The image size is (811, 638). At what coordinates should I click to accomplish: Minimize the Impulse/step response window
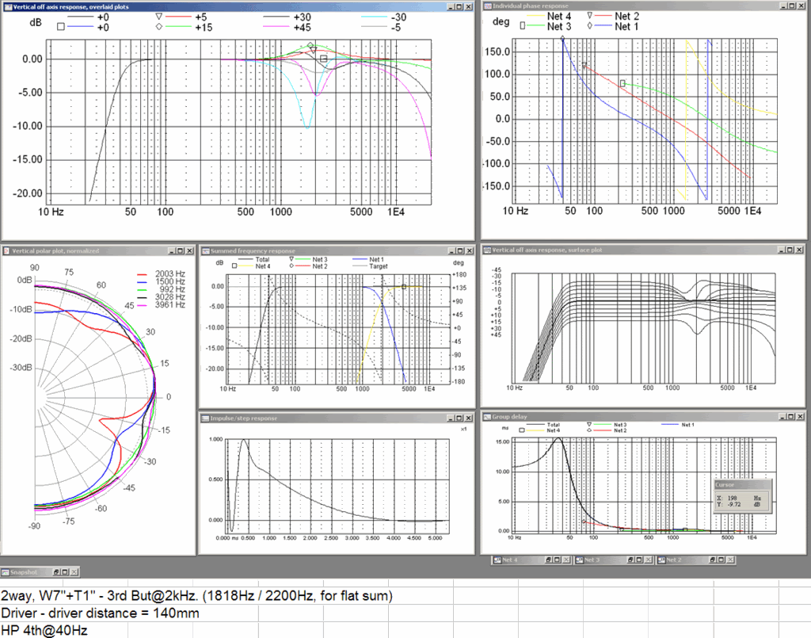451,418
